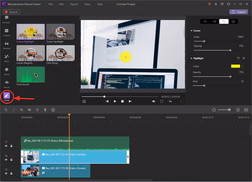Screen dimensions: 252x182
Task: Play the preview video
Action: click(x=115, y=101)
